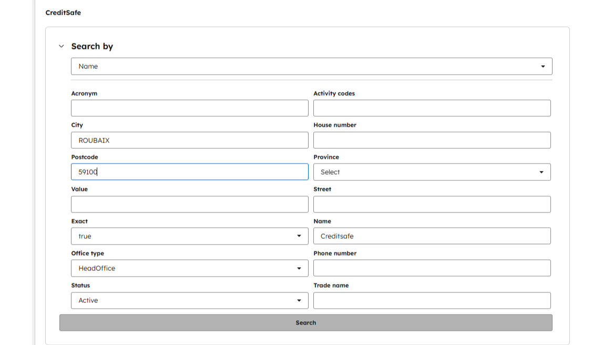The image size is (613, 345).
Task: Click the Value input field
Action: [x=190, y=204]
